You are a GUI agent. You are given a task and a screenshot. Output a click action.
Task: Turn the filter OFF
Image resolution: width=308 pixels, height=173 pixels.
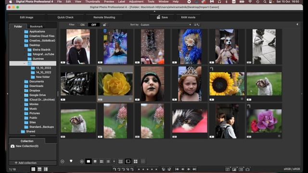[x=94, y=25]
